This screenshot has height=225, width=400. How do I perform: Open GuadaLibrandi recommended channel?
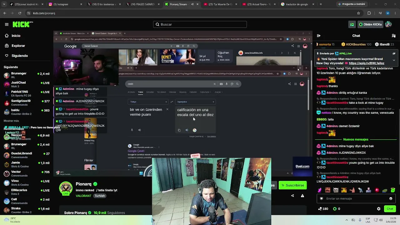[26, 155]
